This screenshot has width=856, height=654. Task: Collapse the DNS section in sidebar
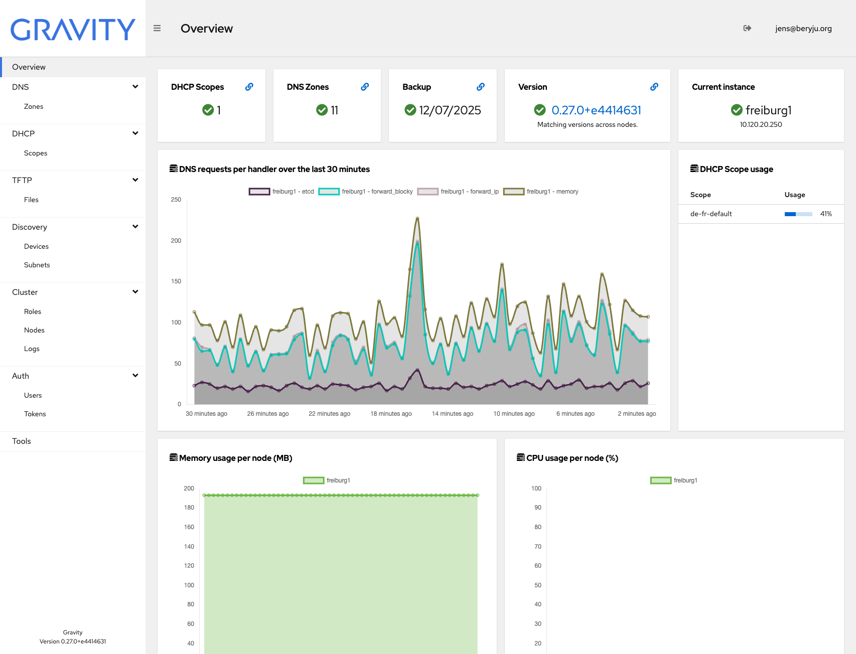pos(135,87)
